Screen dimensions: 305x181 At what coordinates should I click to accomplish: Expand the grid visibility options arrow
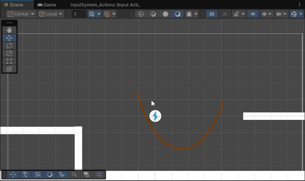pyautogui.click(x=99, y=14)
